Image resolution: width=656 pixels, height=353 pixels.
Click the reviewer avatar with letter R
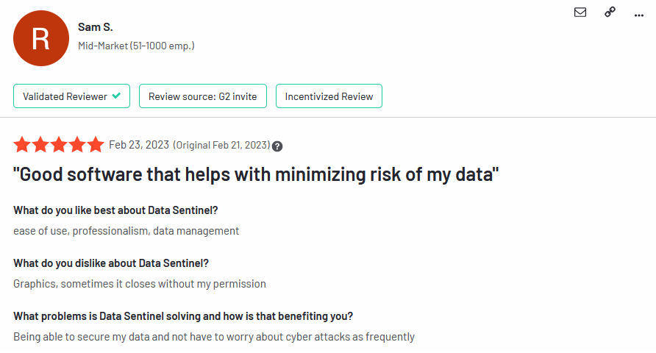[40, 38]
